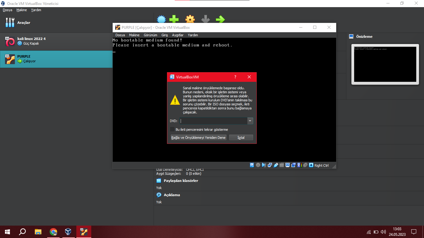Click the shared folders icon in VM status bar
424x238 pixels.
(282, 165)
